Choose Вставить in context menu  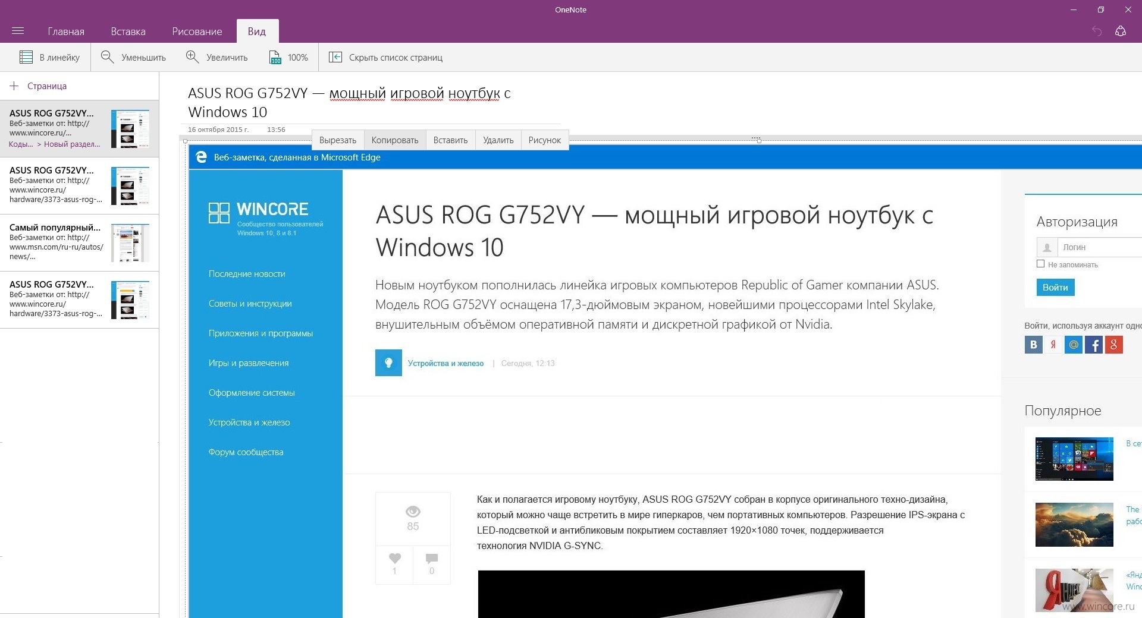(450, 140)
